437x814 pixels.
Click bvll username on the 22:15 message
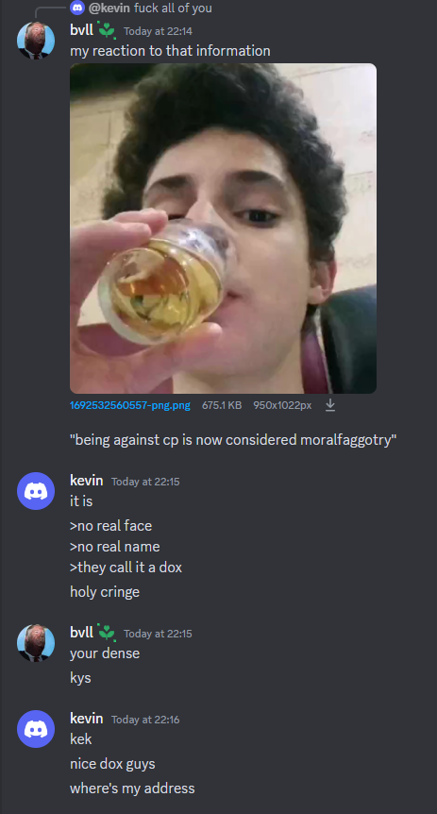(81, 633)
